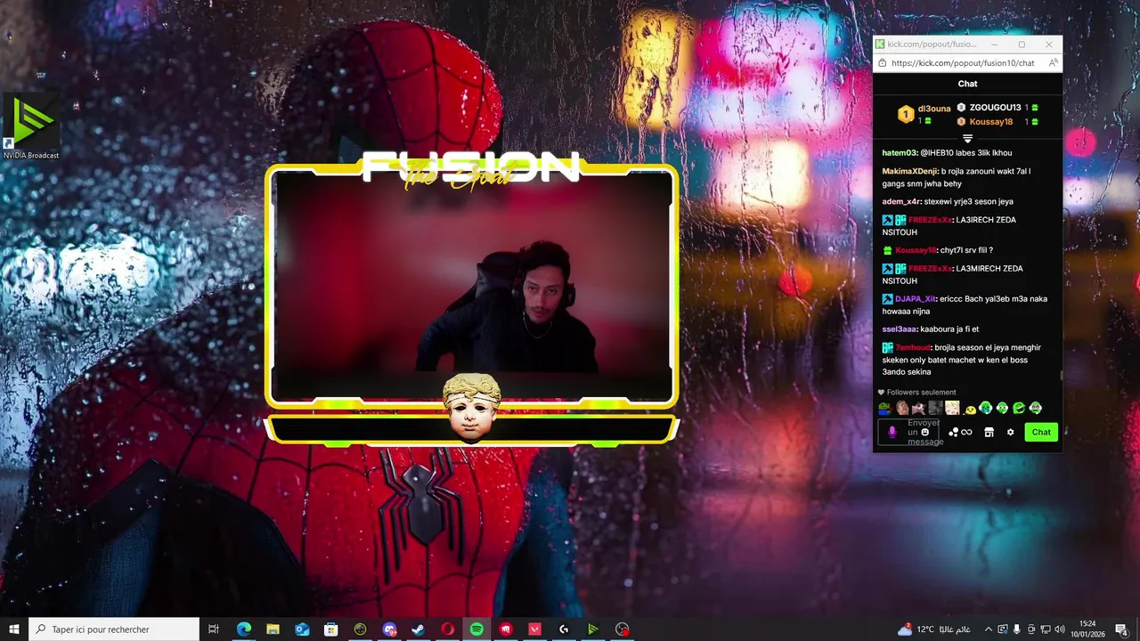Click username adem_x4r in chat
1140x641 pixels.
900,201
